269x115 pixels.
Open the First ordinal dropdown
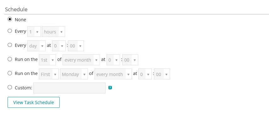(x=49, y=74)
